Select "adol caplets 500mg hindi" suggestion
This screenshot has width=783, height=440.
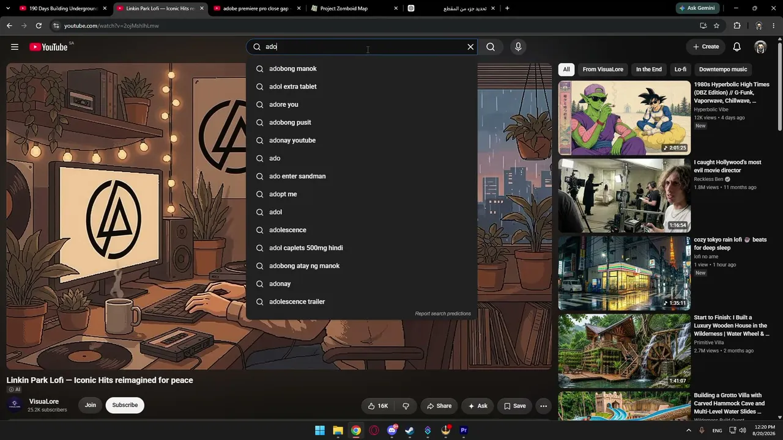point(362,248)
